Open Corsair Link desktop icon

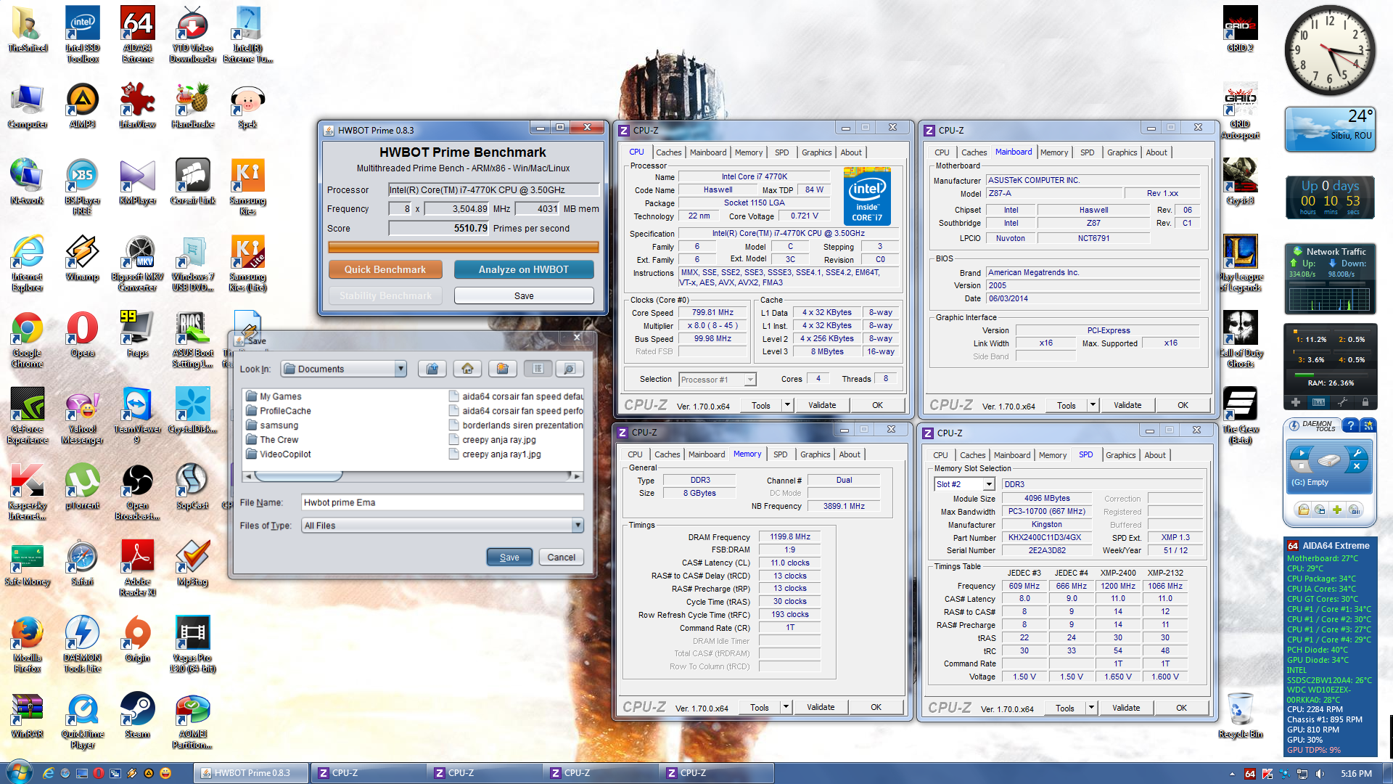(192, 181)
